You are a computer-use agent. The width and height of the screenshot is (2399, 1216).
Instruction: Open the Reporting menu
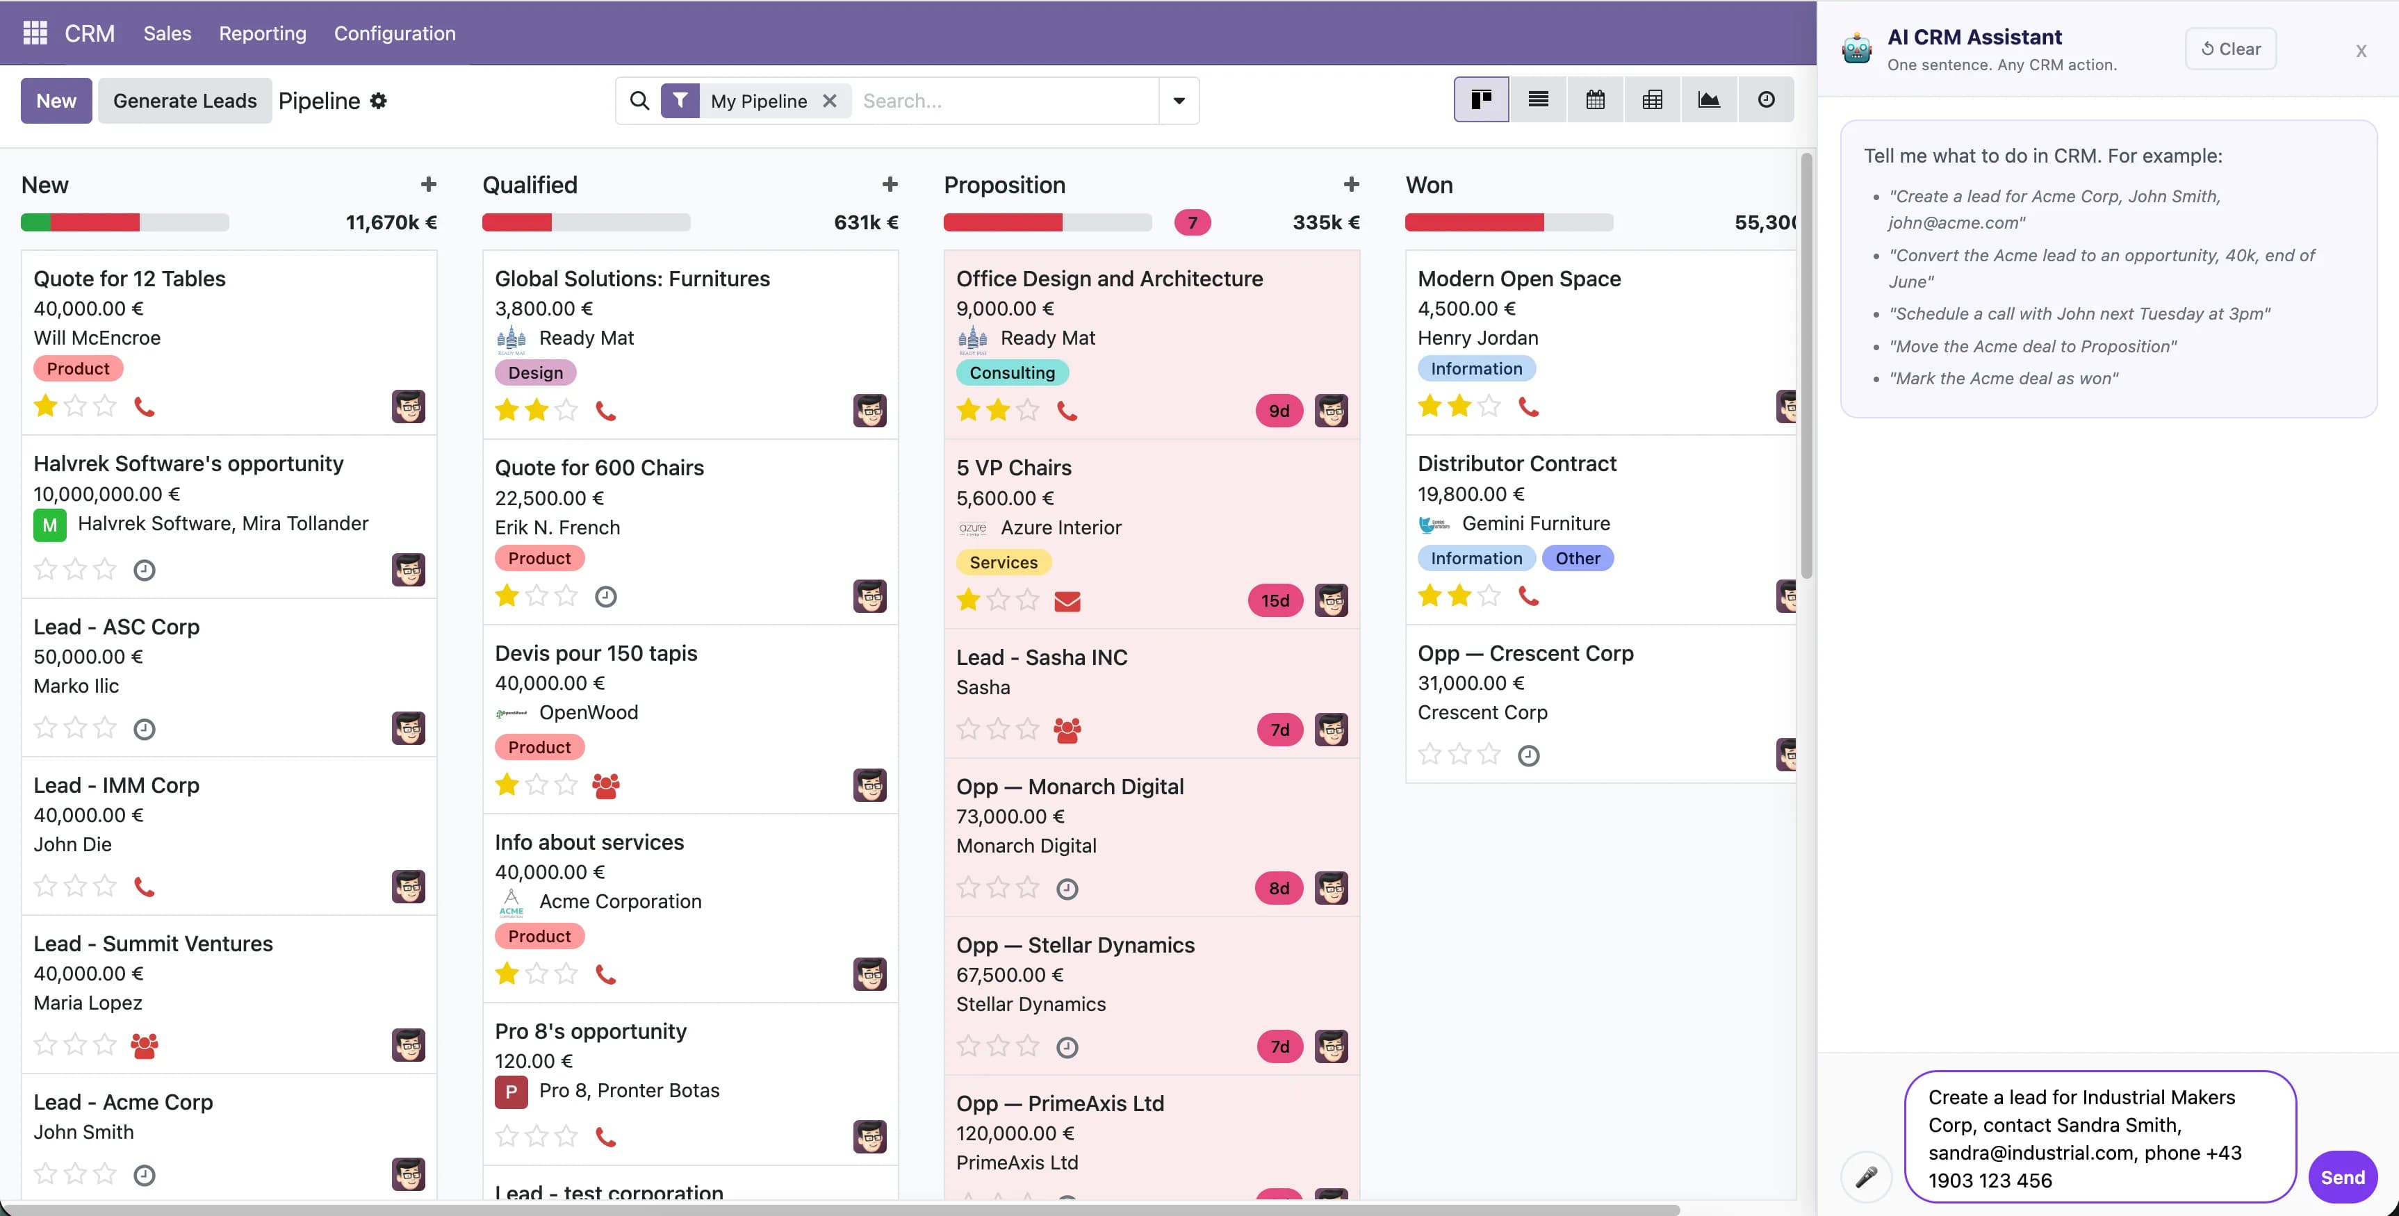click(x=263, y=33)
